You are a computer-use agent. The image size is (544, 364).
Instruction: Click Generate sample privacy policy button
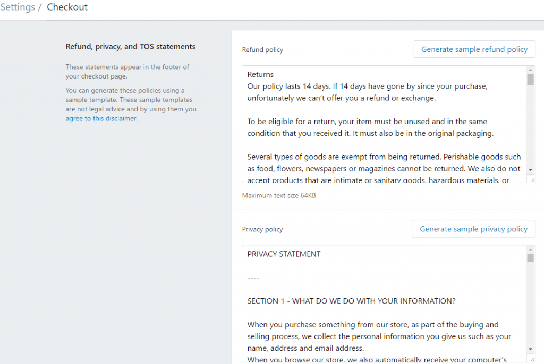point(473,229)
